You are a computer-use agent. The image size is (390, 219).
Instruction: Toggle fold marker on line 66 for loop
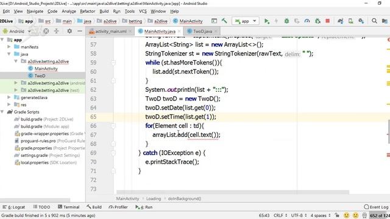click(113, 126)
